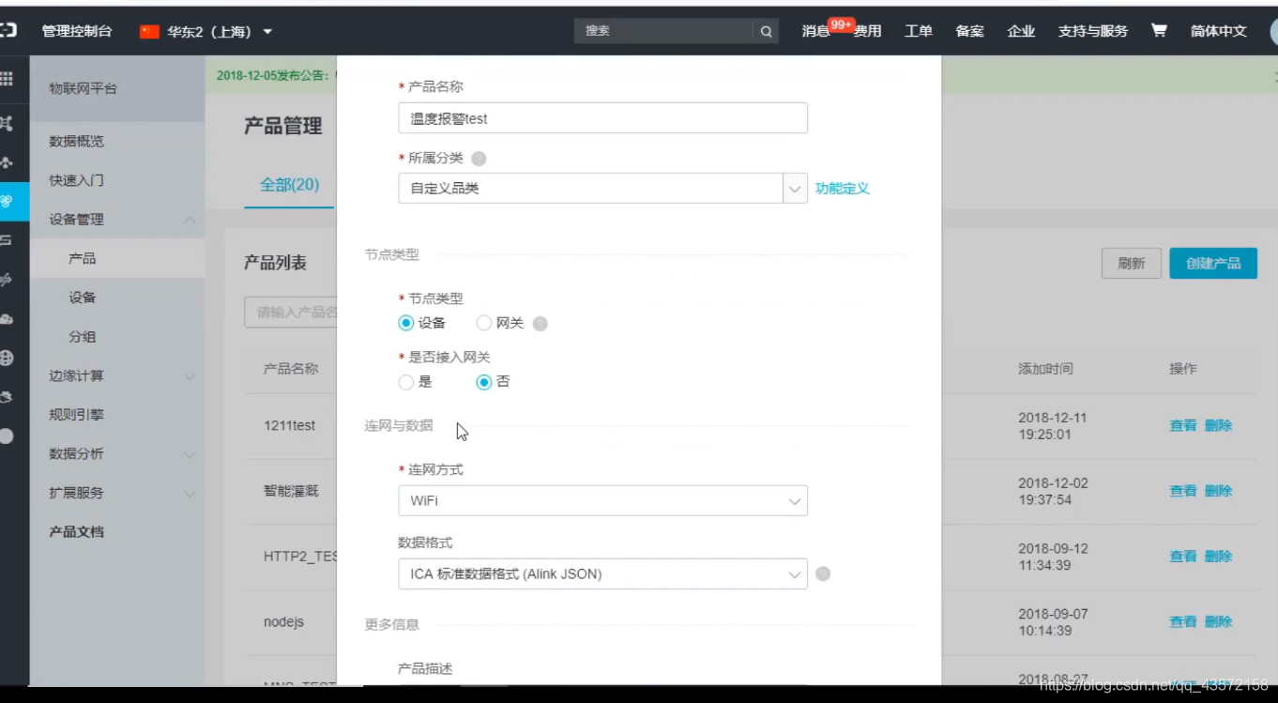
Task: Click 删除 for 智能灌溉 row
Action: [x=1219, y=491]
